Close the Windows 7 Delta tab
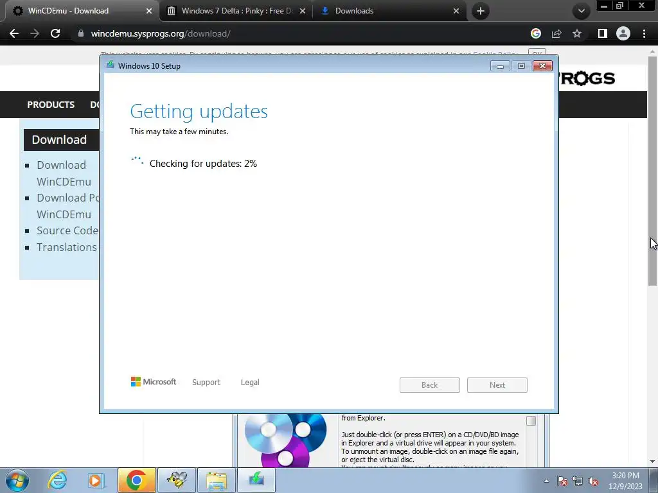Screen dimensions: 658x493 coord(303,11)
